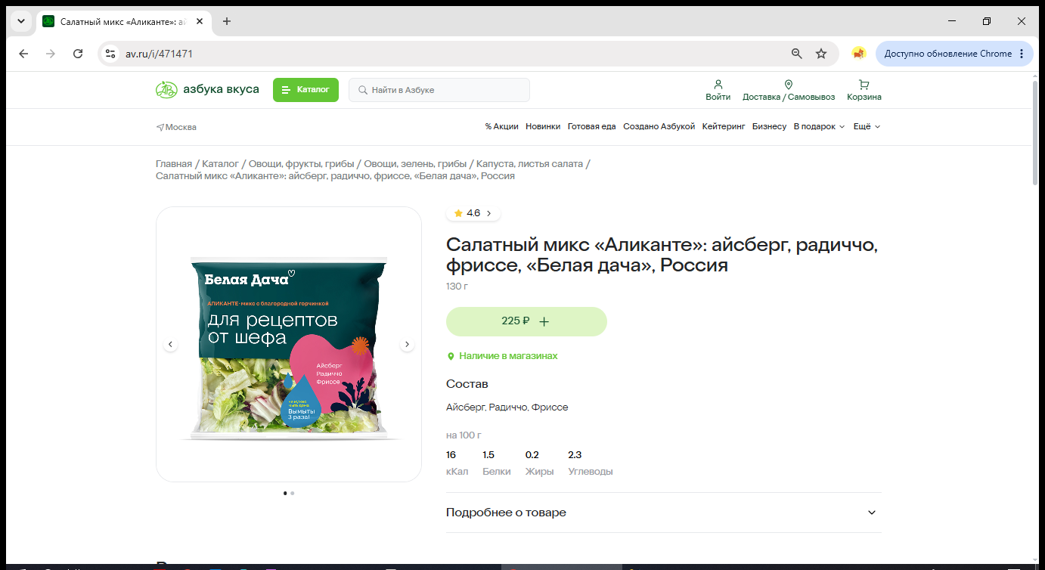Select the second image carousel dot
The image size is (1045, 570).
click(x=293, y=493)
